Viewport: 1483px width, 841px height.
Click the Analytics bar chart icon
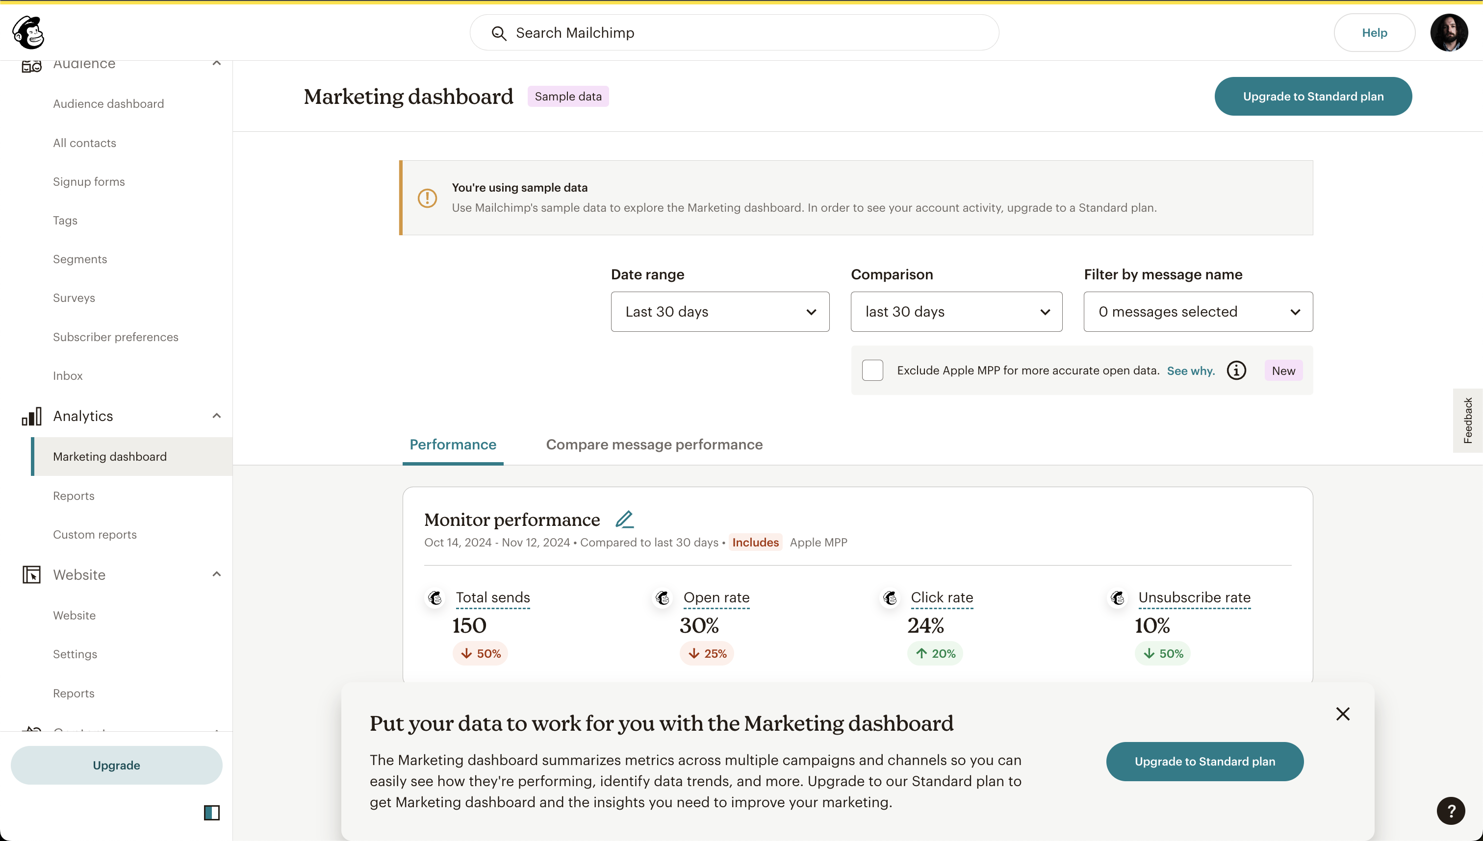point(31,417)
